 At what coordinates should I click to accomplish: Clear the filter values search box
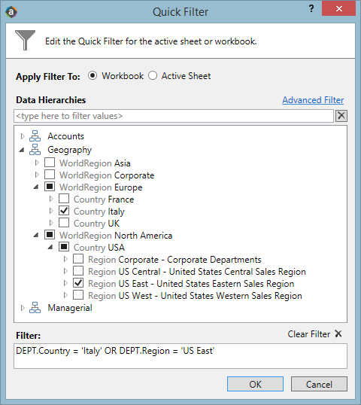(x=341, y=116)
